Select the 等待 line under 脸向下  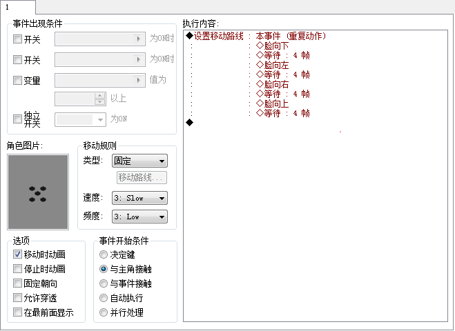[x=283, y=55]
